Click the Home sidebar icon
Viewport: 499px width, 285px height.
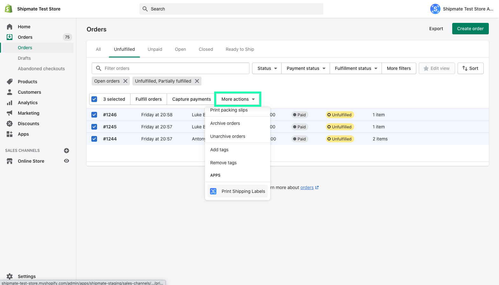coord(10,27)
